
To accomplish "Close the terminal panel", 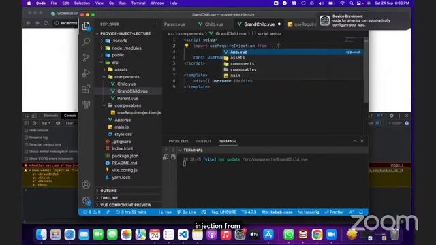I will tap(362, 141).
